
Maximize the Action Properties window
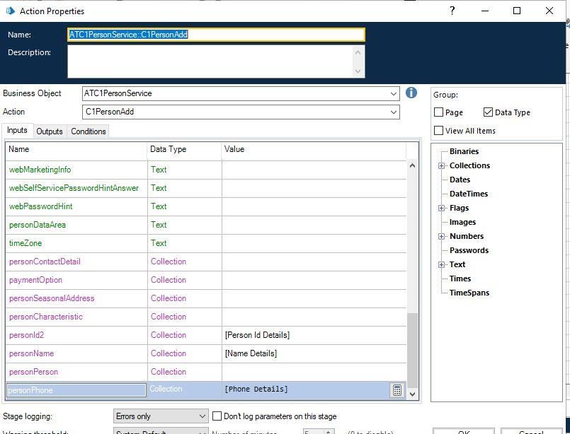coord(517,11)
